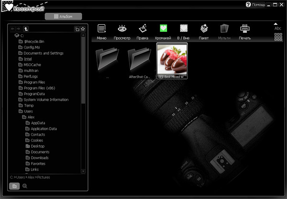Open the Помощь help button

click(255, 5)
